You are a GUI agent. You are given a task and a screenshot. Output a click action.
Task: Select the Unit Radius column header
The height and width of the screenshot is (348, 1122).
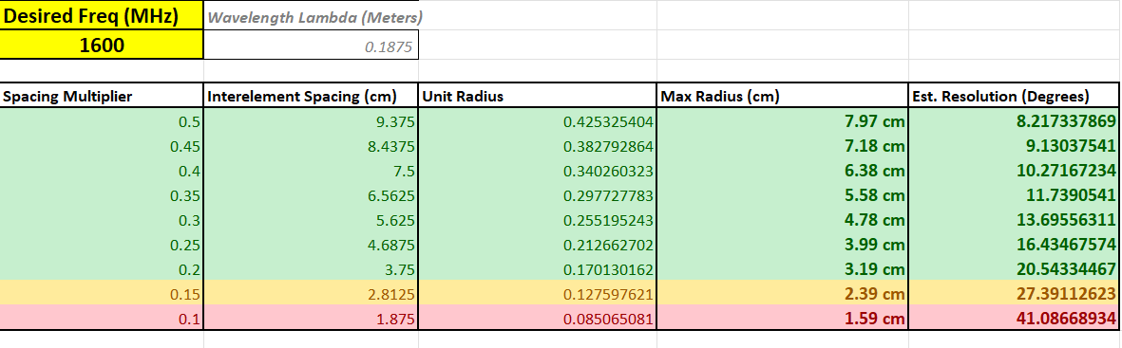[x=538, y=96]
